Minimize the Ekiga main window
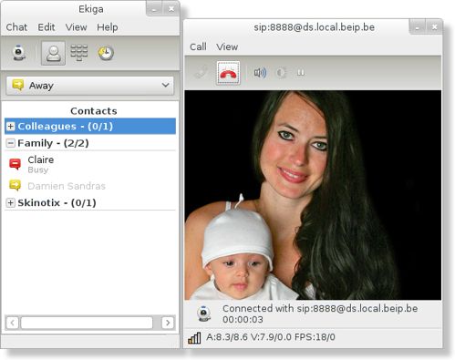Screen dimensions: 455x360 coord(154,9)
